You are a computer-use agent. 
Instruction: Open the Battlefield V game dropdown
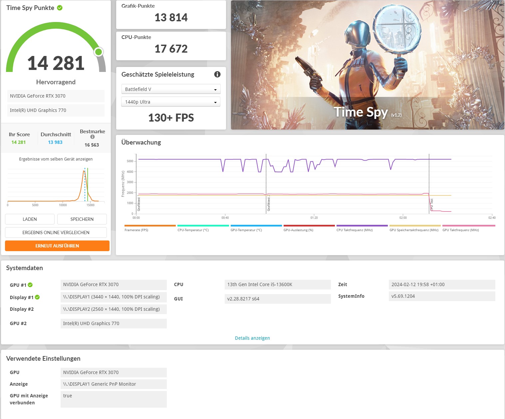coord(171,89)
